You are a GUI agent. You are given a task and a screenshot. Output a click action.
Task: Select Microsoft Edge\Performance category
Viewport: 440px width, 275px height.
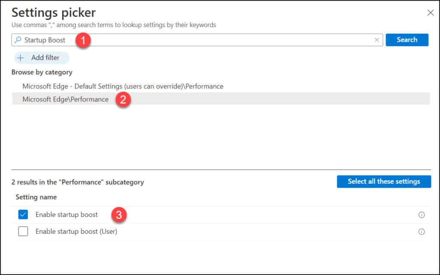(221, 99)
